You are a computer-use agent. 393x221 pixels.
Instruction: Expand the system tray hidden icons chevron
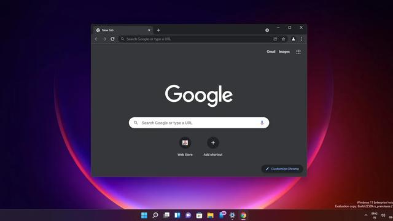click(366, 215)
